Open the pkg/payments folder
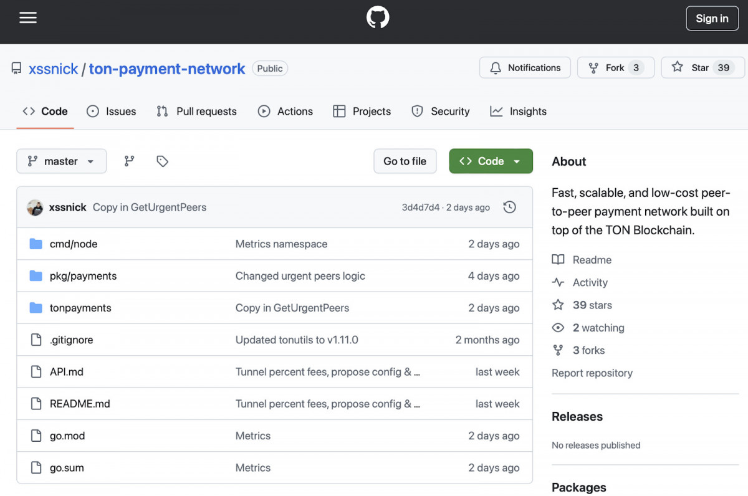 [x=83, y=276]
